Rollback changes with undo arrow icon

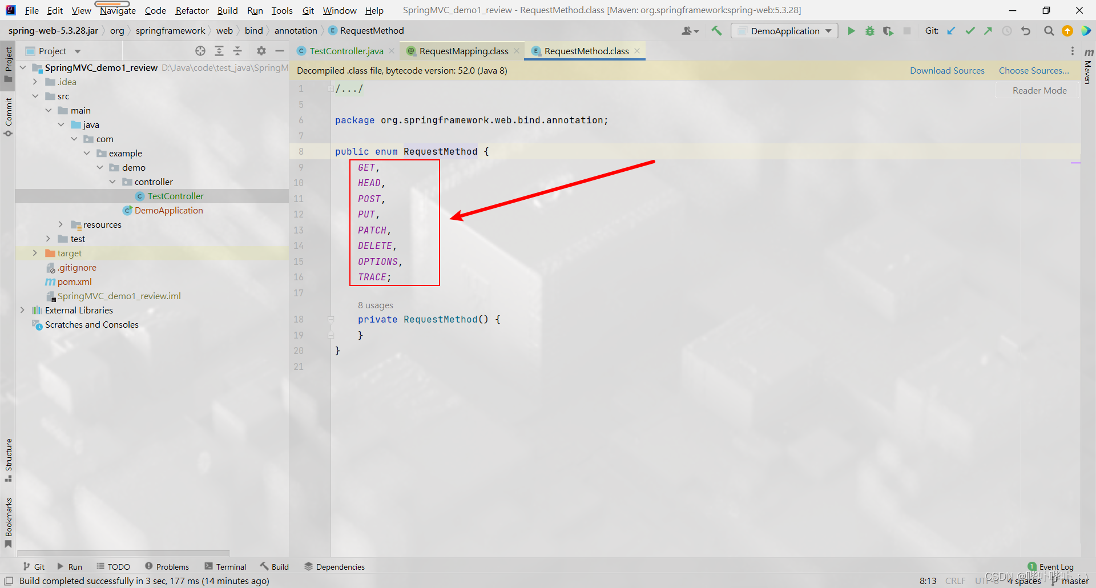pyautogui.click(x=1026, y=31)
